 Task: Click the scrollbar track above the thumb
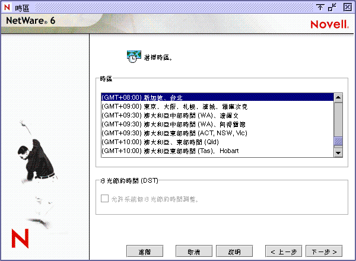(338, 119)
